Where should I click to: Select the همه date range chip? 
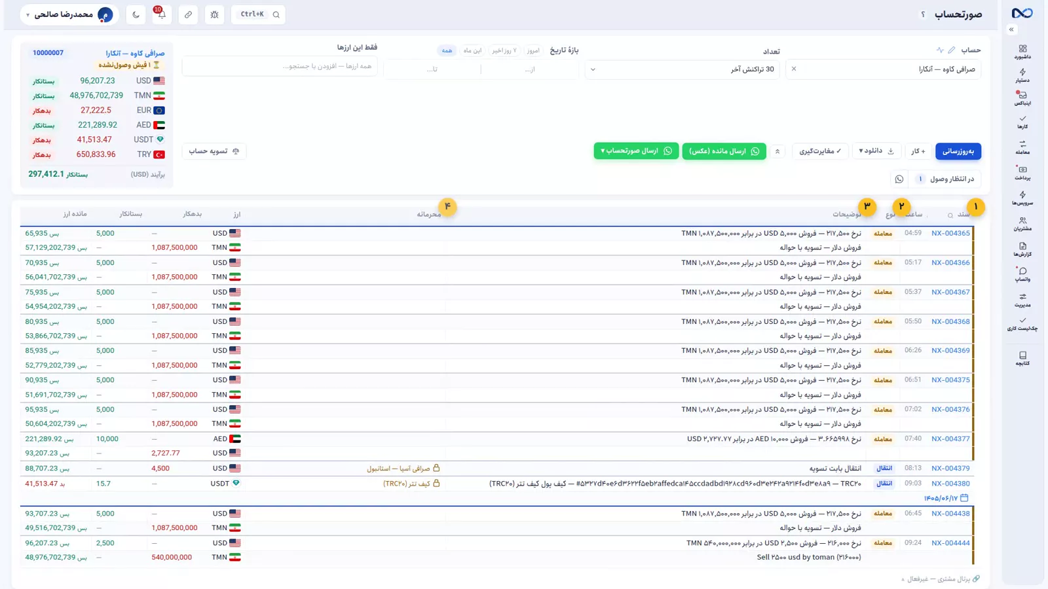click(447, 50)
